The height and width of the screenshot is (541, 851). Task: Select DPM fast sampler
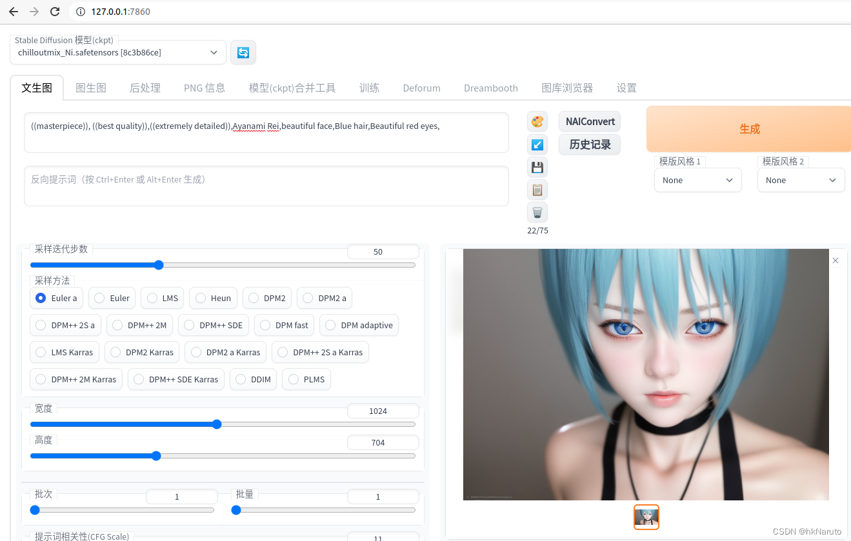click(285, 325)
